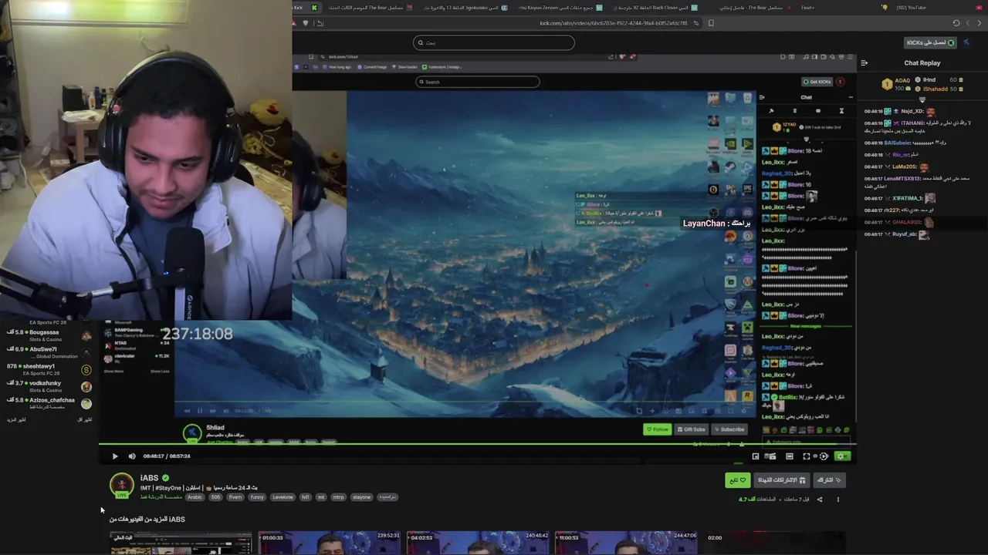
Task: Open the video thumbnail with duration 239:52:31
Action: (x=330, y=543)
